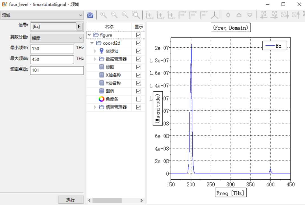Enable the 色度条 display checkbox
This screenshot has width=305, height=205.
[139, 99]
